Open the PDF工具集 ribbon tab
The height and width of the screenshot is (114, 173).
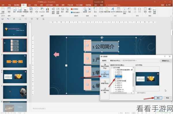[x=79, y=5]
